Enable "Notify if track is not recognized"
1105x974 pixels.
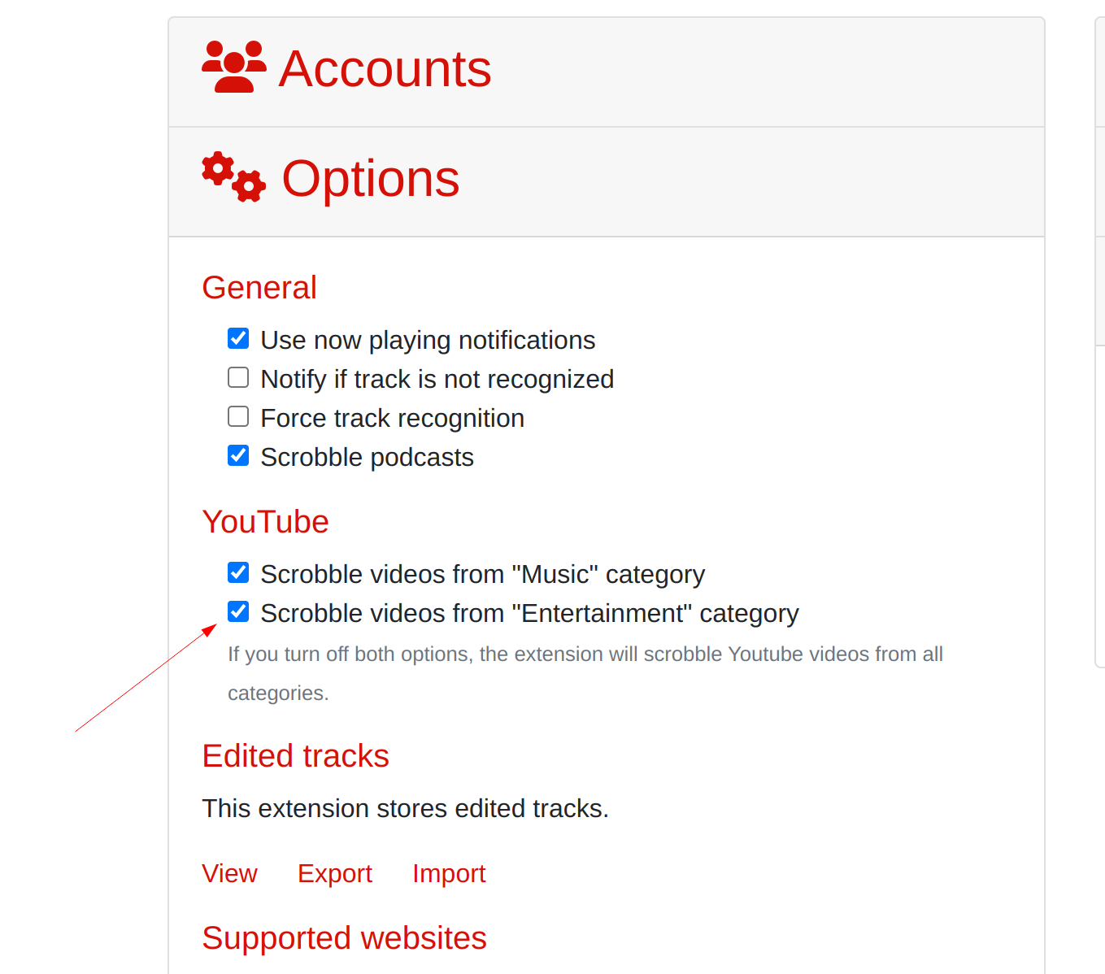click(x=237, y=376)
